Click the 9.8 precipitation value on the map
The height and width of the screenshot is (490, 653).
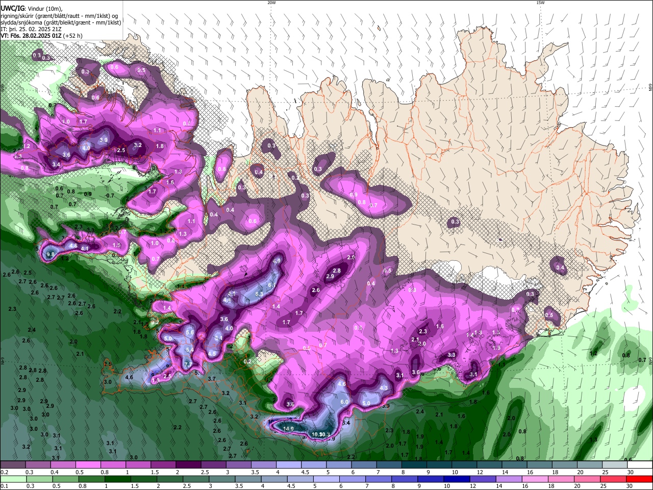coord(51,254)
